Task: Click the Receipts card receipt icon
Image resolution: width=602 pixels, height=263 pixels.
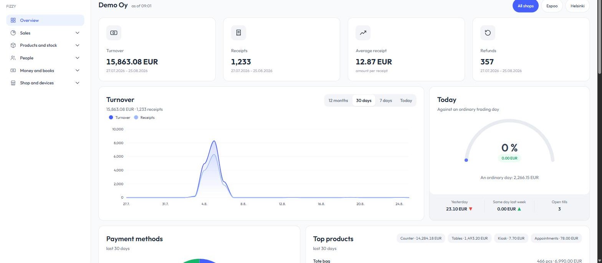Action: (x=238, y=33)
